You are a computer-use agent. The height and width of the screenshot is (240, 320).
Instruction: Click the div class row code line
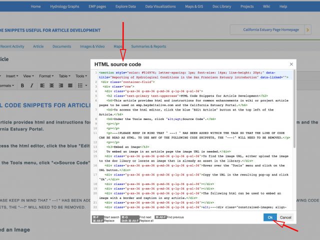pos(118,86)
